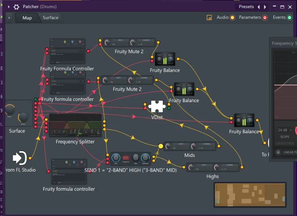This screenshot has height=216, width=297.
Task: Switch to the Surface tab
Action: (x=51, y=17)
